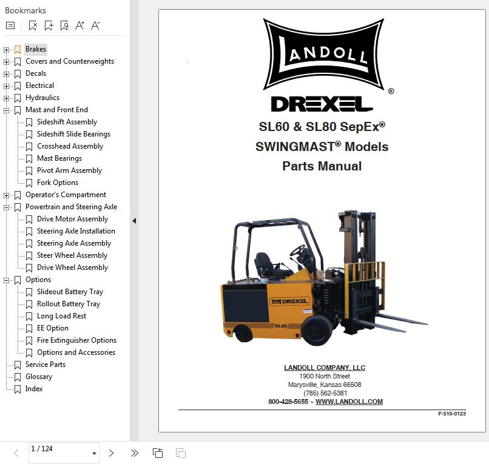Go to Long Load Rest bookmark
Viewport: 489px width, 464px height.
tap(61, 316)
